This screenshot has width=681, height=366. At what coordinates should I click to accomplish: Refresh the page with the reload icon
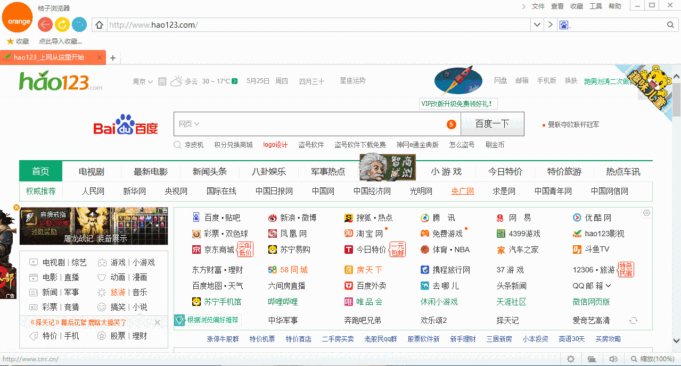click(x=61, y=24)
